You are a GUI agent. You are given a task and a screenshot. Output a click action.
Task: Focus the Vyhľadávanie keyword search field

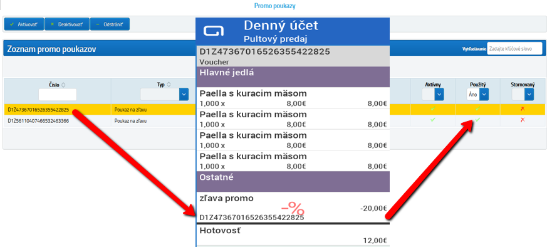point(514,49)
